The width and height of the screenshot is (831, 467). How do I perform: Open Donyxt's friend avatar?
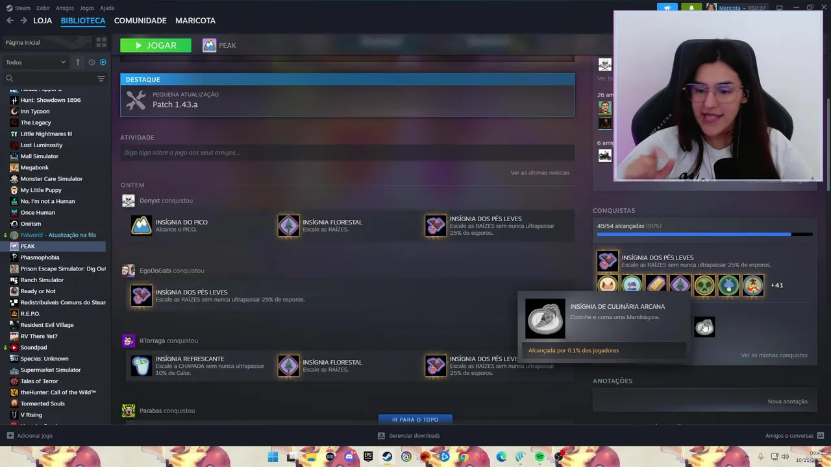(x=129, y=200)
